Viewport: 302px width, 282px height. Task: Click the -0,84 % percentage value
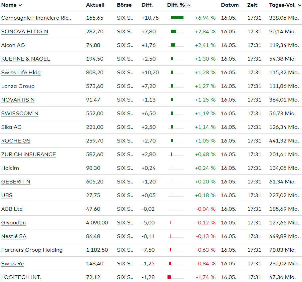(206, 264)
